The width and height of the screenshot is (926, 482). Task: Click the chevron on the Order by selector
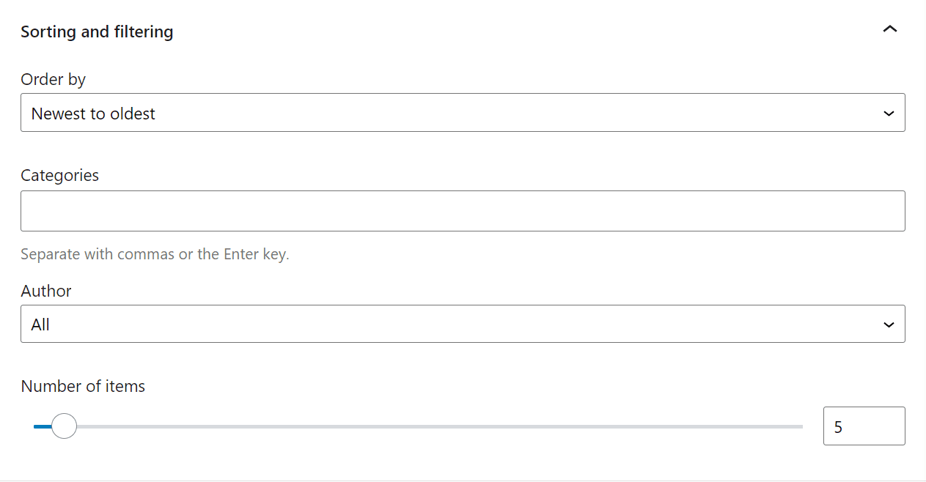(x=889, y=113)
